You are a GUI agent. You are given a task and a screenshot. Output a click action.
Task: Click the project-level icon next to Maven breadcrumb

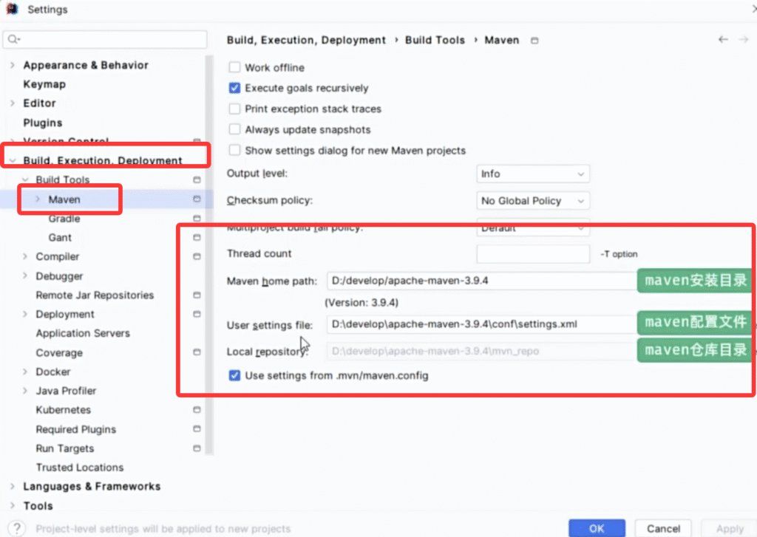point(535,41)
